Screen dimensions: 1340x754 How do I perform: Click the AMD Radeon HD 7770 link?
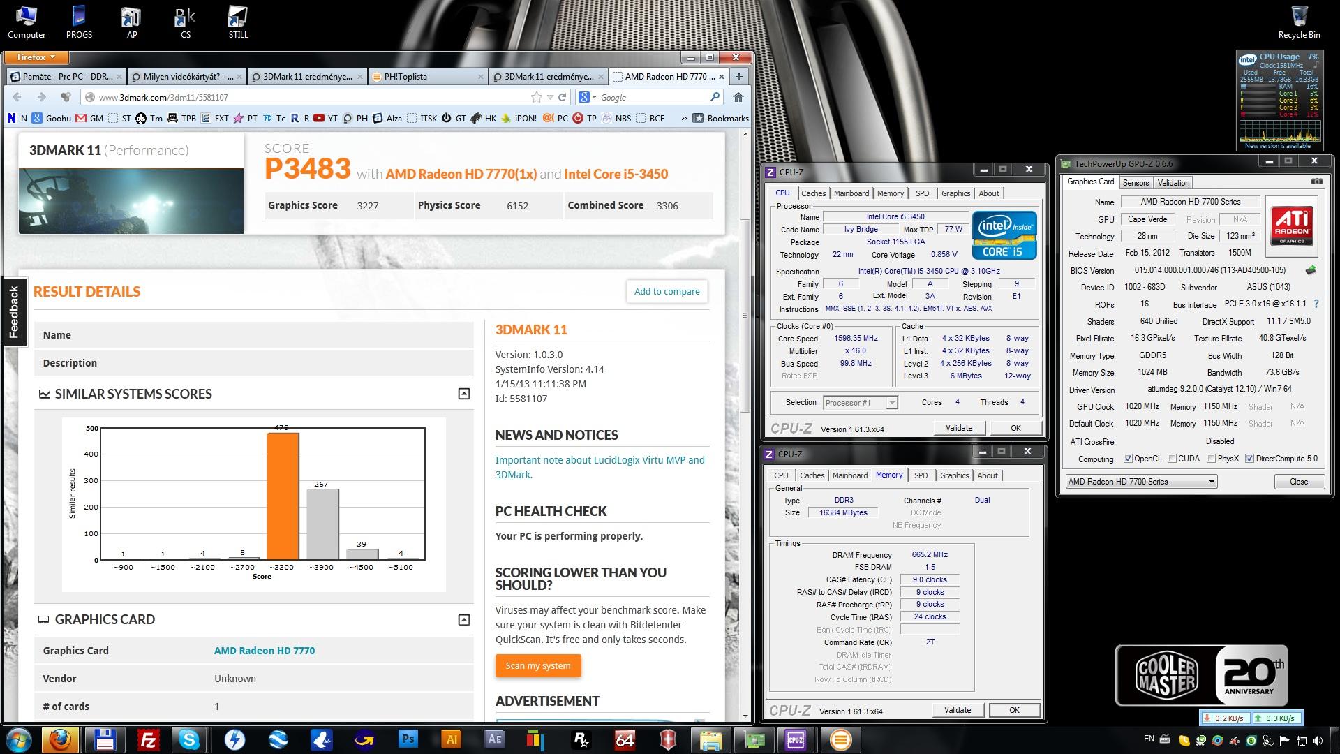[x=265, y=651]
